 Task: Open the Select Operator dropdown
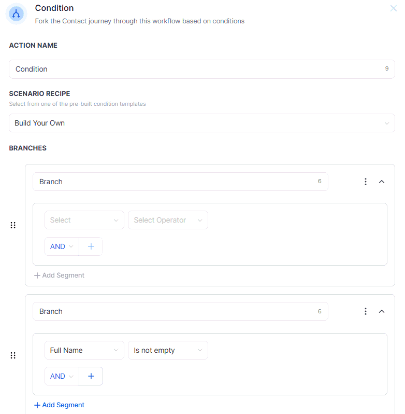pyautogui.click(x=168, y=220)
